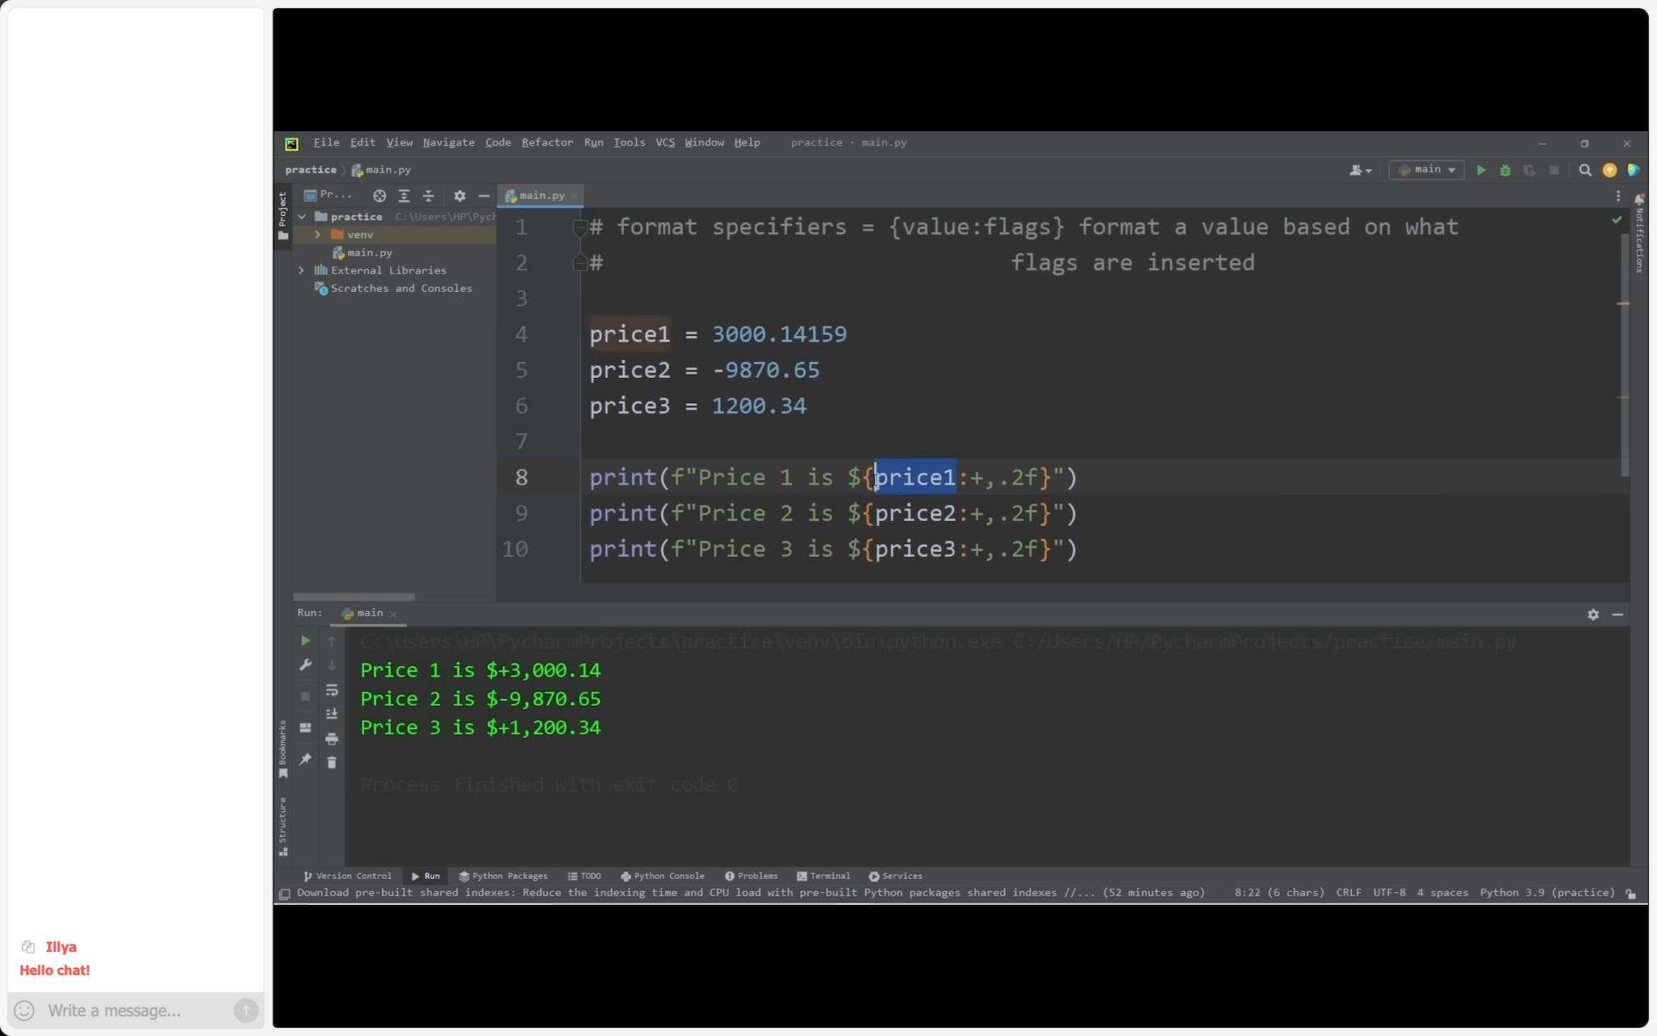Expand External Libraries node
Viewport: 1657px width, 1036px height.
click(x=302, y=270)
